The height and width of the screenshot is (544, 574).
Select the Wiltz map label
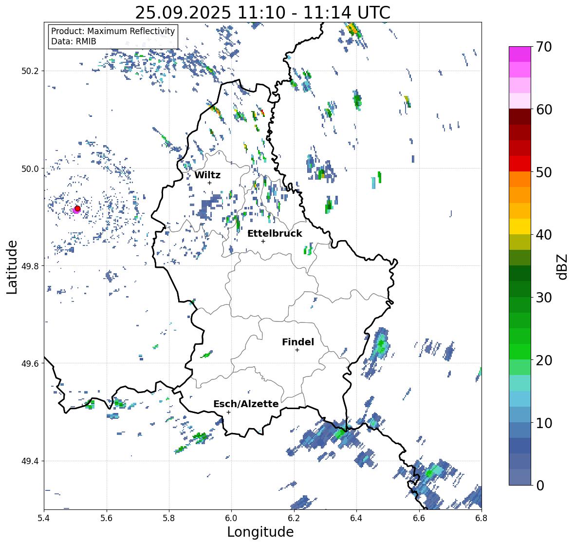click(207, 175)
